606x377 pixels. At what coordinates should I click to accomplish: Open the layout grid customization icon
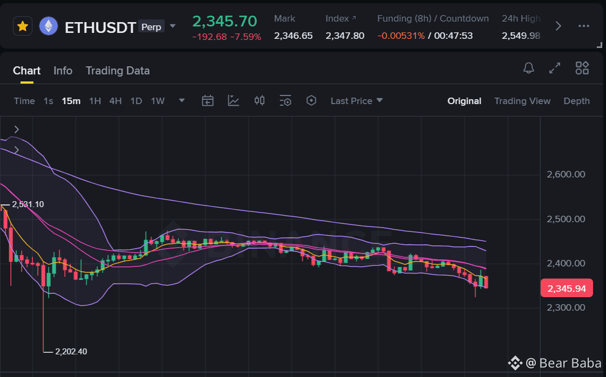582,68
